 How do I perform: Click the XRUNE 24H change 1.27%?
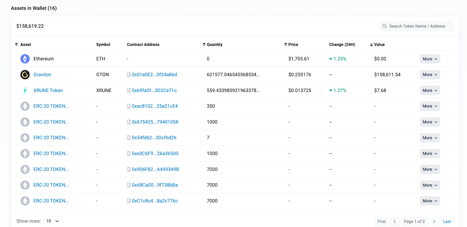(338, 90)
